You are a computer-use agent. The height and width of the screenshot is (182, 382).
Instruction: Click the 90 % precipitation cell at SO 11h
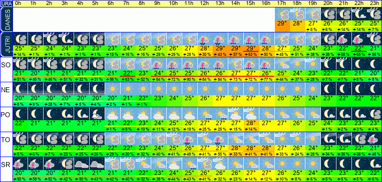(x=190, y=80)
